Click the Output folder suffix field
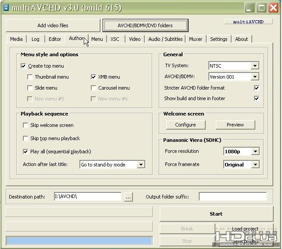Image resolution: width=282 pixels, height=249 pixels. [x=233, y=196]
